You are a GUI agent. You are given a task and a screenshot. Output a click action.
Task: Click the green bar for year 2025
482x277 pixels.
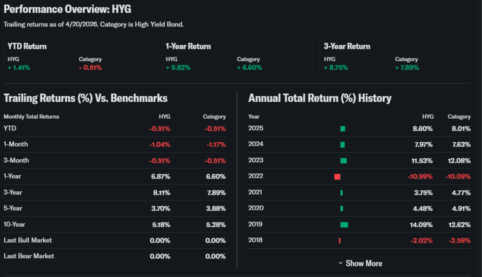point(343,129)
